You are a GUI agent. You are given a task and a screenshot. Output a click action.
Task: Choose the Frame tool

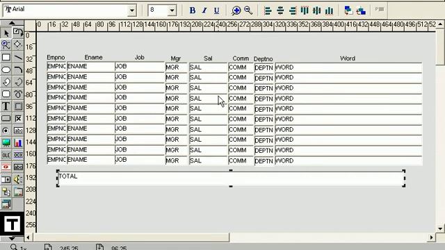pos(18,106)
